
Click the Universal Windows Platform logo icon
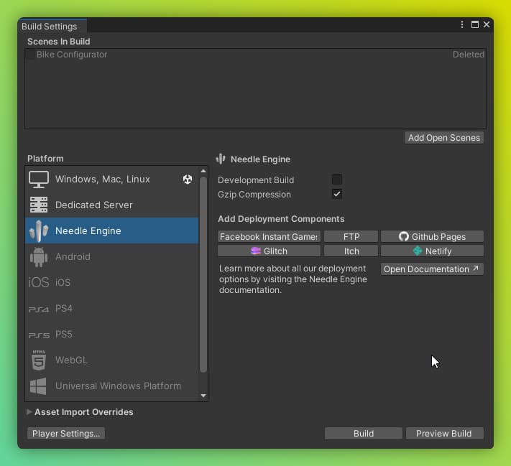[38, 386]
